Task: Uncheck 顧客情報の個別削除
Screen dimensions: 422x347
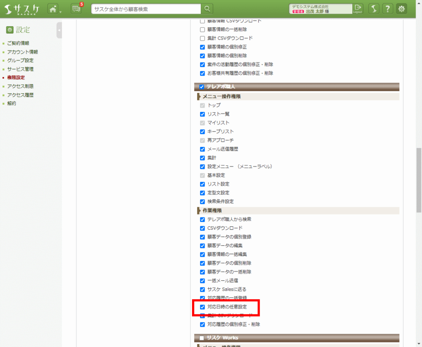Action: pyautogui.click(x=203, y=56)
